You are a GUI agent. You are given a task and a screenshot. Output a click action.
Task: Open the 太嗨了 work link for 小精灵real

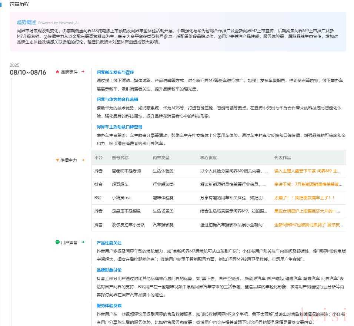304,198
